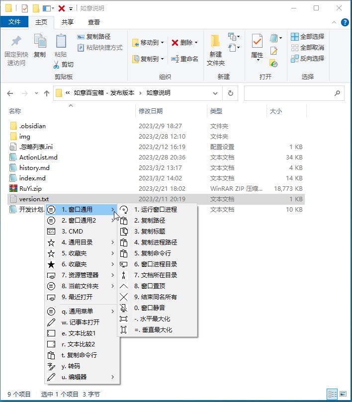Collapse the ribbon with the chevron
Image resolution: width=352 pixels, height=402 pixels.
(x=334, y=22)
